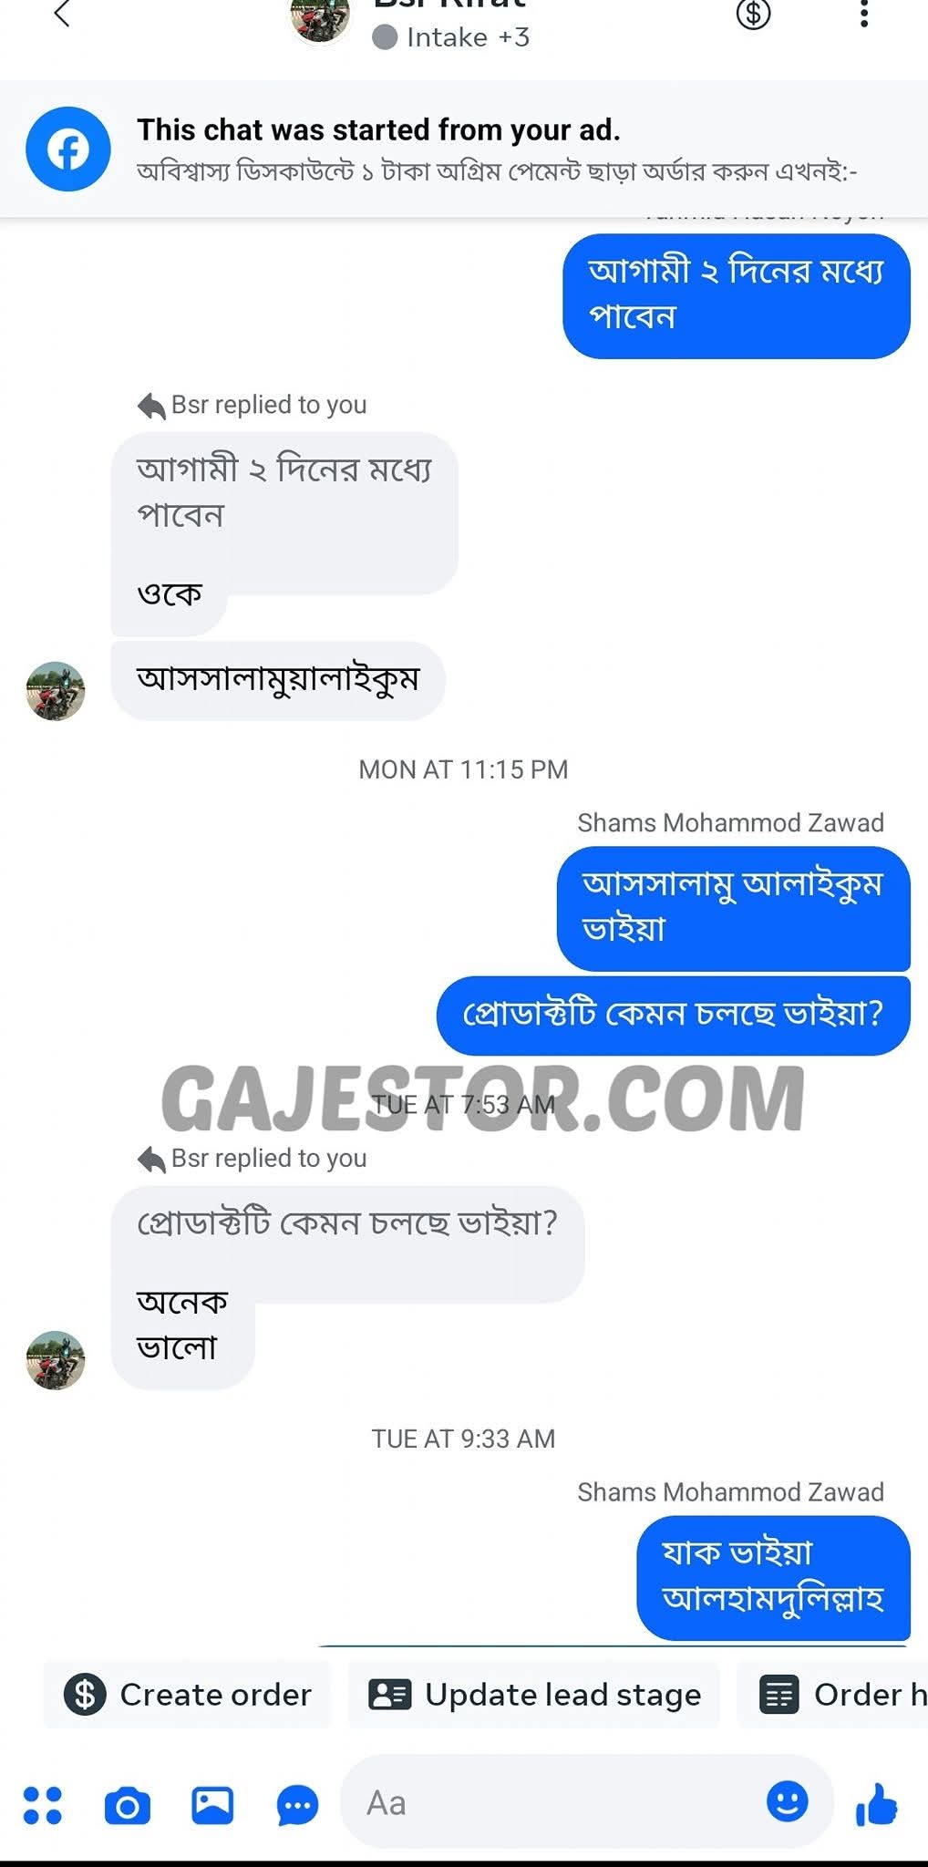Select the 'প্রোডাক্টটি কেমন চলছে ভাইয়া?' sent bubble
Image resolution: width=928 pixels, height=1867 pixels.
pos(674,1015)
